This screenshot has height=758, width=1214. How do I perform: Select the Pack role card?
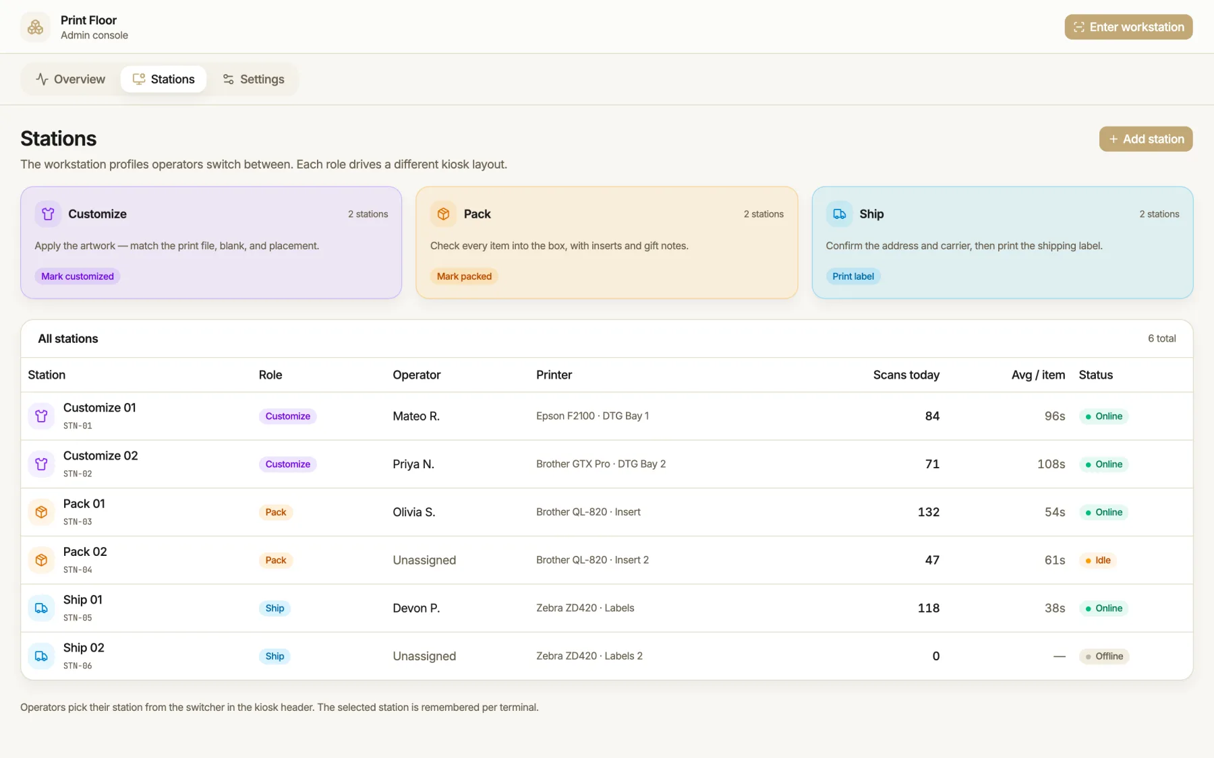(607, 243)
